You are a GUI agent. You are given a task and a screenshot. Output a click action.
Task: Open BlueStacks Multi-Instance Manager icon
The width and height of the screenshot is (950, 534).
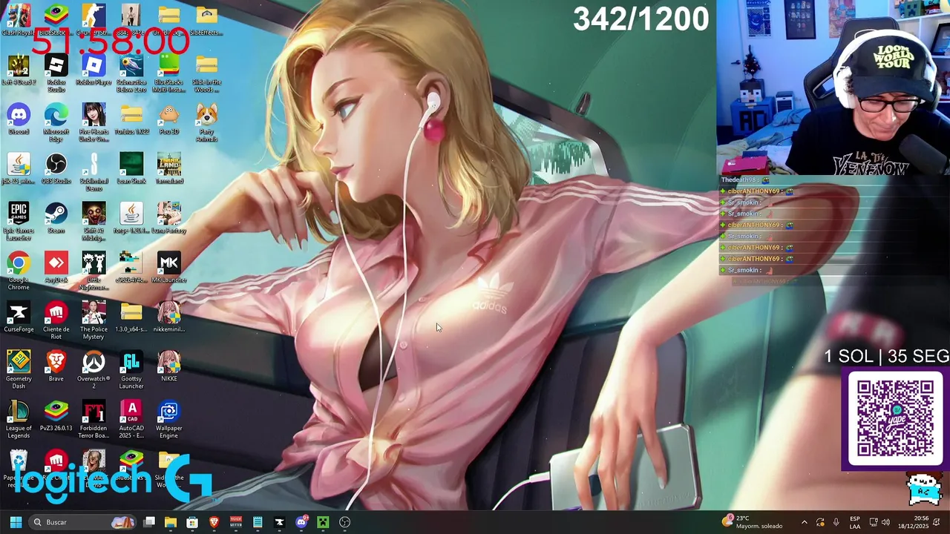[169, 73]
